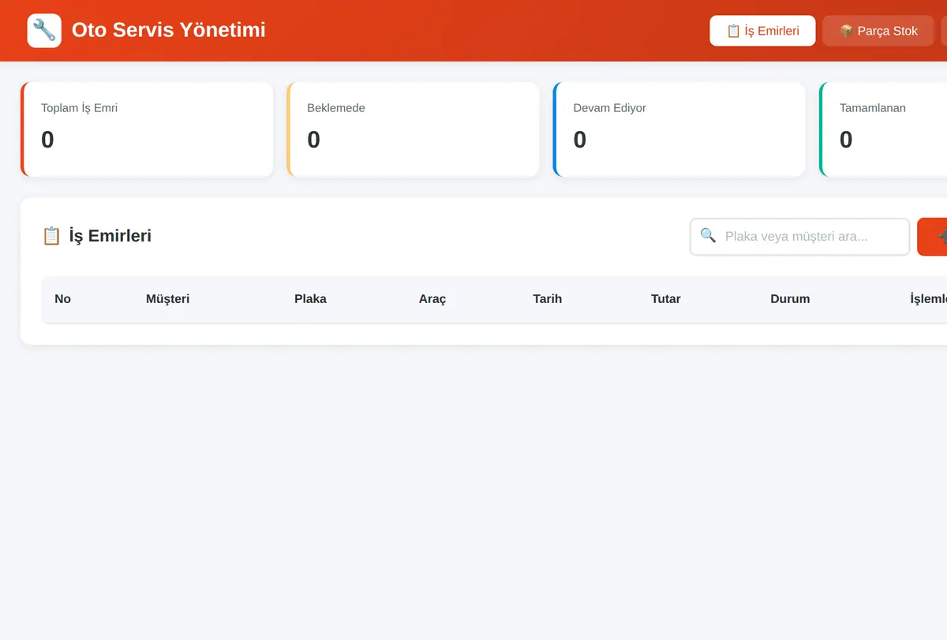Select the 'Tamamlanan' stat card
The height and width of the screenshot is (640, 947).
[883, 129]
